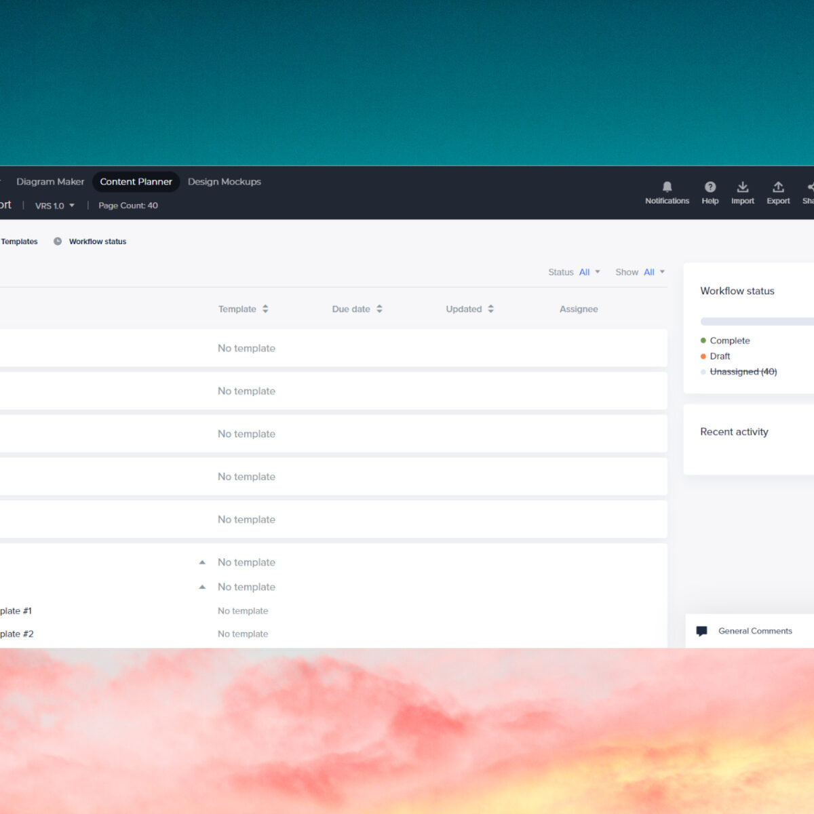This screenshot has height=814, width=814.
Task: Click the Workflow status progress bar
Action: click(x=757, y=322)
